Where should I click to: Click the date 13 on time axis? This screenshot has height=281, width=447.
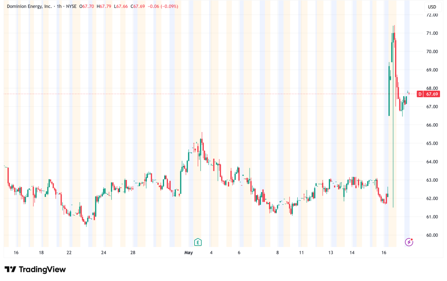coord(330,253)
